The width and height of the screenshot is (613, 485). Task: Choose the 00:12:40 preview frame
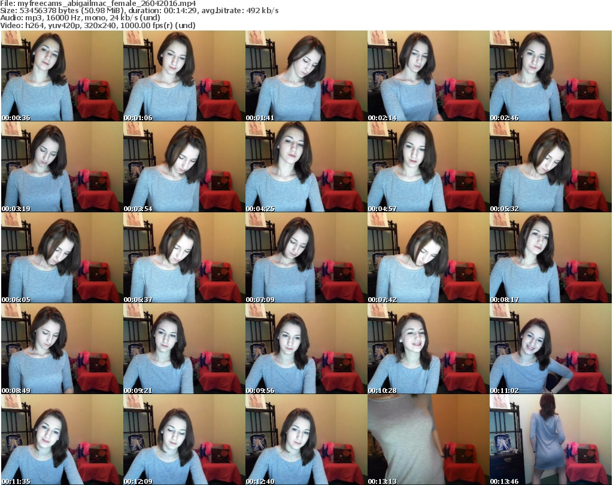point(306,440)
